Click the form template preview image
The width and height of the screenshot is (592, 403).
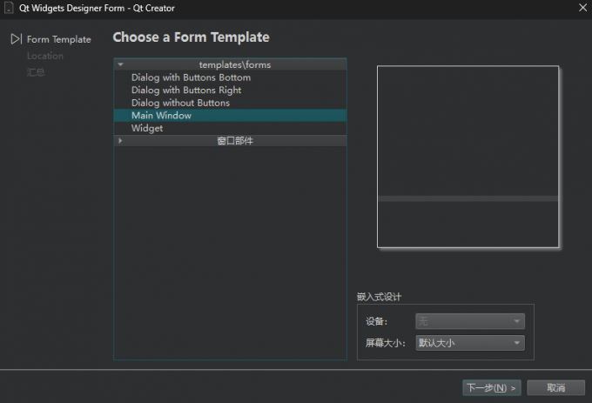[468, 157]
